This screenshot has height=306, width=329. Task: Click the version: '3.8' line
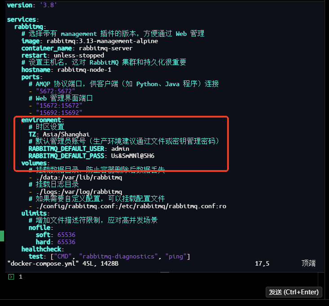point(32,5)
